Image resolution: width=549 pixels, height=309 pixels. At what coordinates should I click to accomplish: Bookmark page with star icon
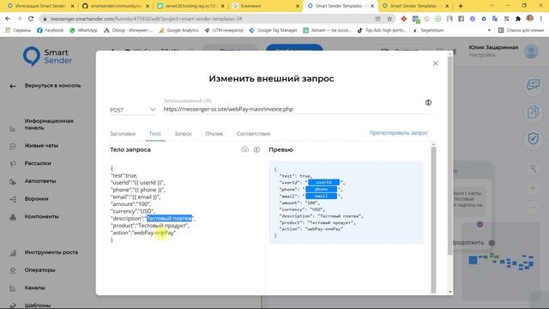[389, 19]
